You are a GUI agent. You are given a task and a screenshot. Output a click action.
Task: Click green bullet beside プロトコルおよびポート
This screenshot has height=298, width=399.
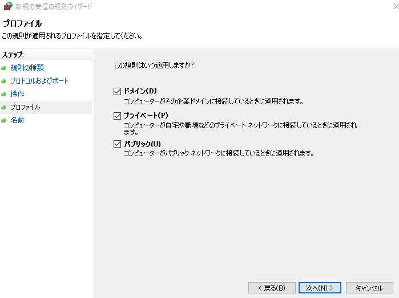3,81
